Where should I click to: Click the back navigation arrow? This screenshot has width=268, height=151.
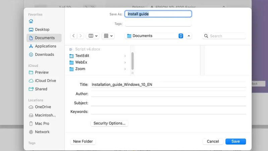(74, 36)
